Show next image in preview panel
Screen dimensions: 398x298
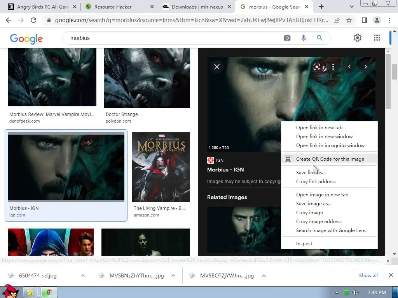(x=365, y=67)
